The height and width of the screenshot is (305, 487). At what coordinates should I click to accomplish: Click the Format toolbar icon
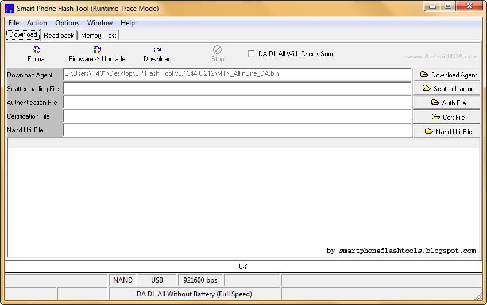click(37, 50)
